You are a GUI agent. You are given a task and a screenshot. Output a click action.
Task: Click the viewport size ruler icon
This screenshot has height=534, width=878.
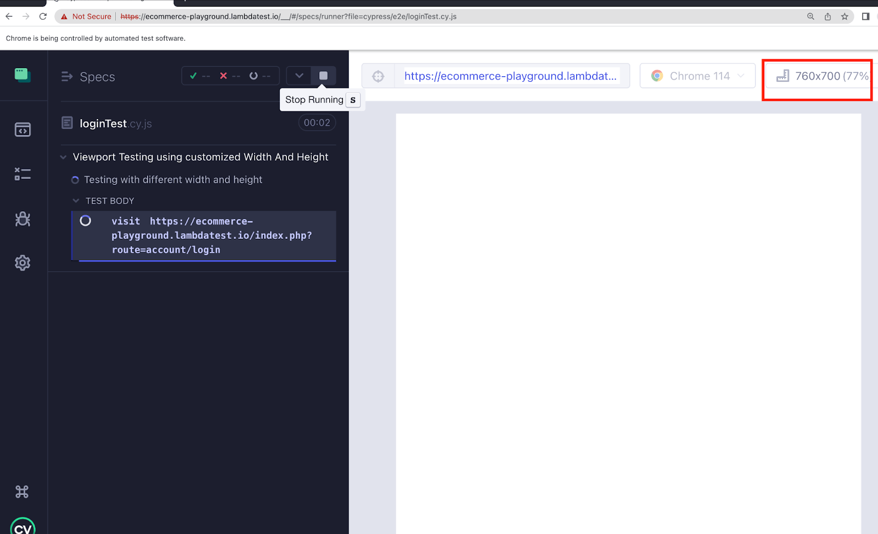click(783, 76)
